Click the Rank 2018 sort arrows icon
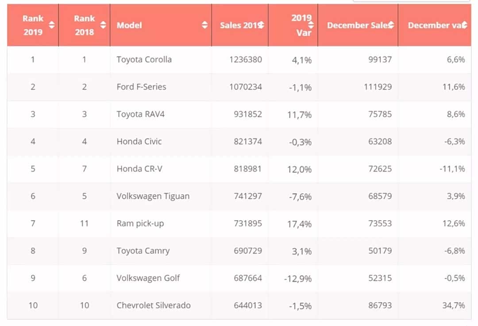The width and height of the screenshot is (478, 326). pyautogui.click(x=103, y=25)
